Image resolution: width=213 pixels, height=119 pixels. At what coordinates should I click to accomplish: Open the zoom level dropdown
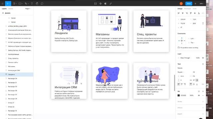tap(202, 4)
